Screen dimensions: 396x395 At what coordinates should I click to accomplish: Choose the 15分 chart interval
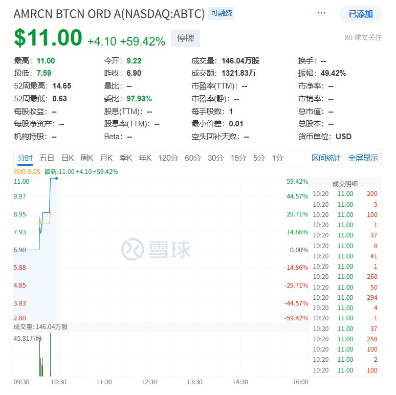click(238, 158)
